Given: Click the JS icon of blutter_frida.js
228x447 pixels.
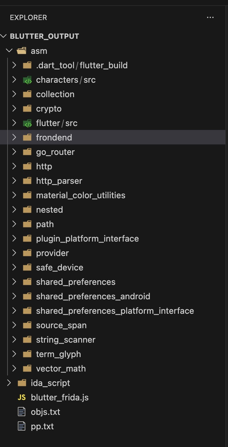Looking at the screenshot, I should point(22,397).
